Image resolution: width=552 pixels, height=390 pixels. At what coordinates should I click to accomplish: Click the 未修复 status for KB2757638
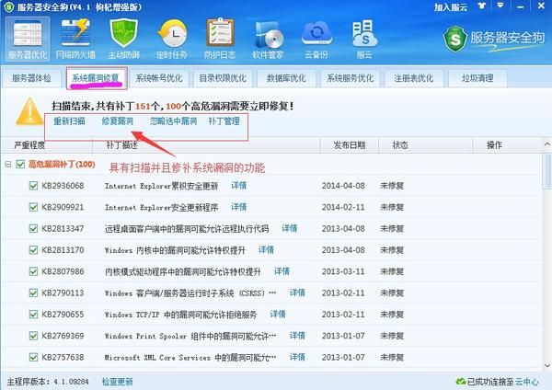tap(392, 357)
